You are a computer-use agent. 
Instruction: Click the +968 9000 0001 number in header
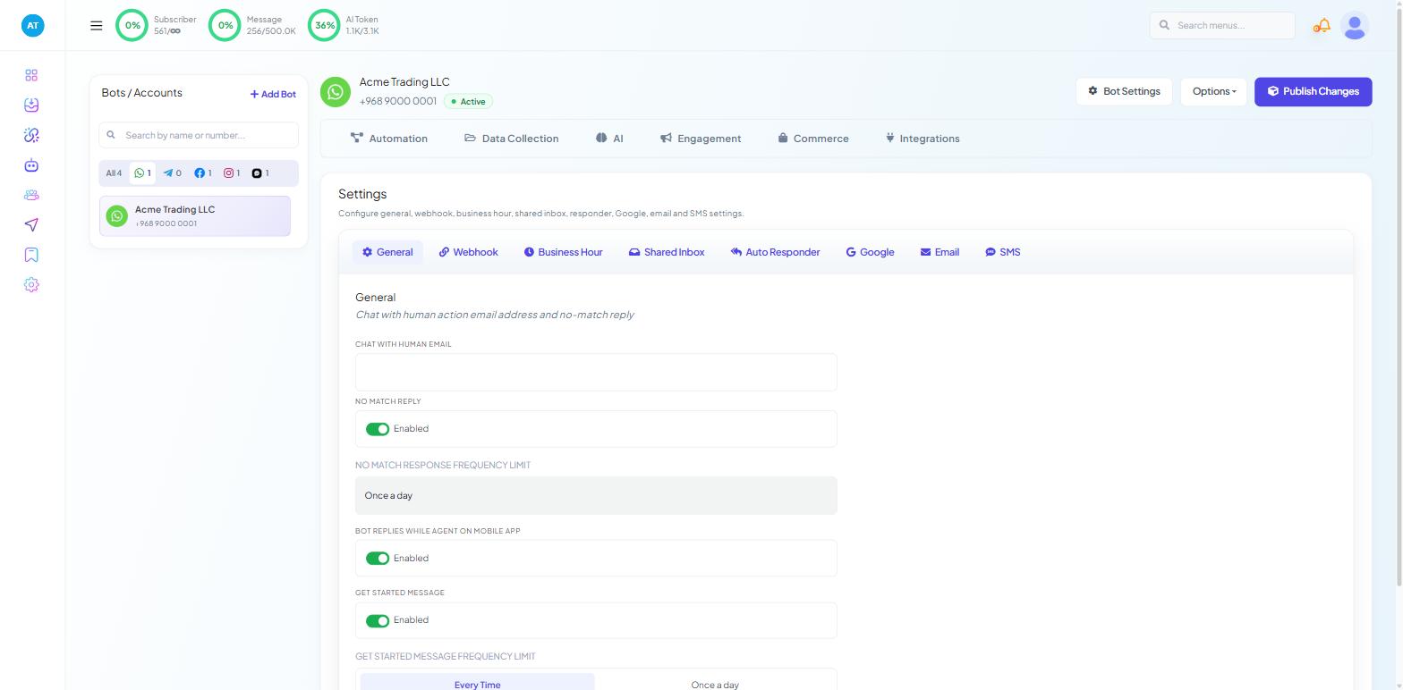click(398, 101)
